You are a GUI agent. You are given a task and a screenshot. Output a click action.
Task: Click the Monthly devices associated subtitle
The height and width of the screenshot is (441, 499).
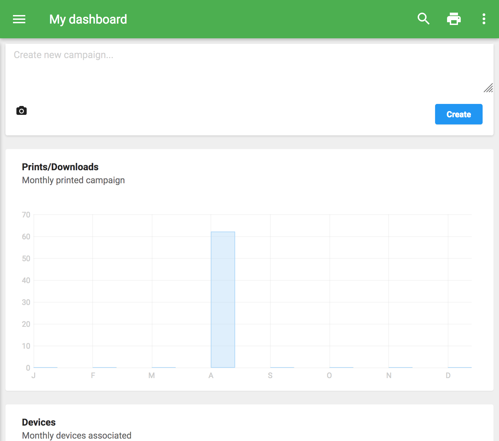77,435
